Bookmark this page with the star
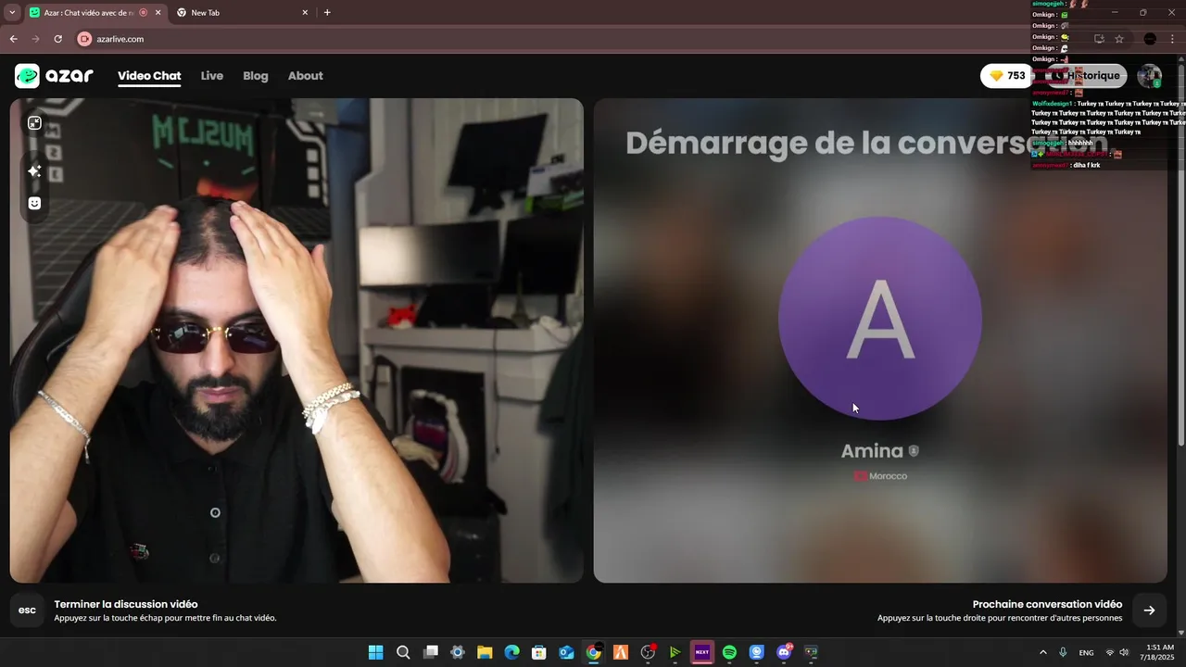 pyautogui.click(x=1119, y=39)
